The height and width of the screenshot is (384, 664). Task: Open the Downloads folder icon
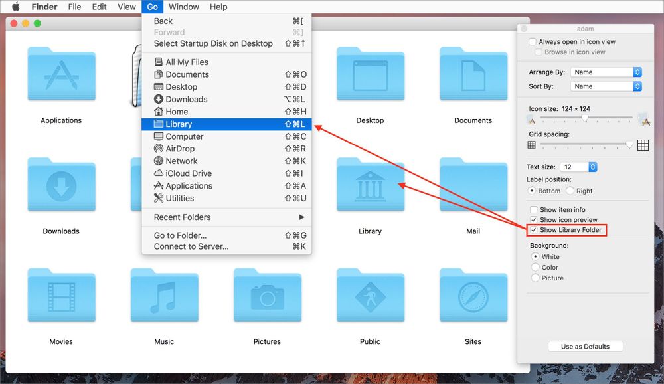coord(61,185)
